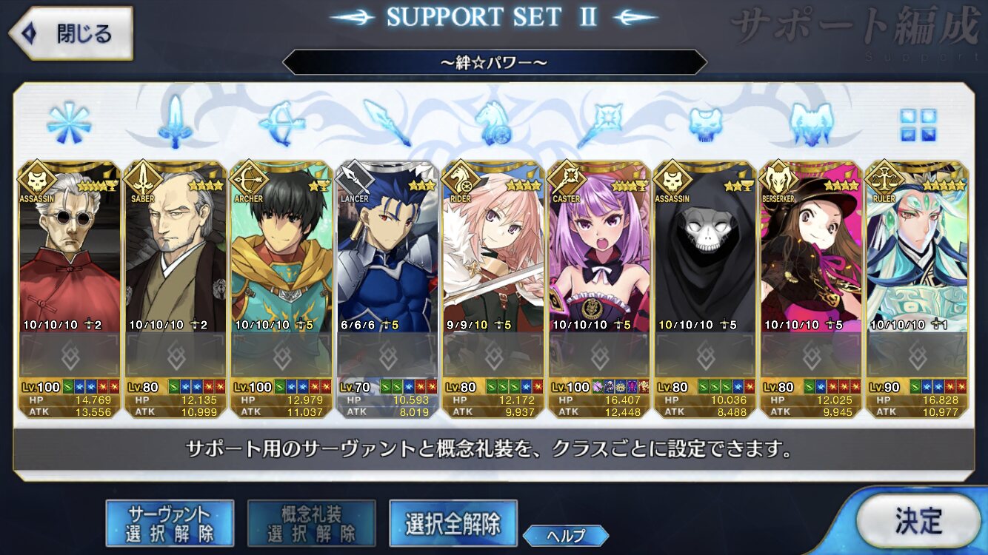The width and height of the screenshot is (988, 555).
Task: Click empty craft essence slot under Berserker
Action: [x=810, y=355]
